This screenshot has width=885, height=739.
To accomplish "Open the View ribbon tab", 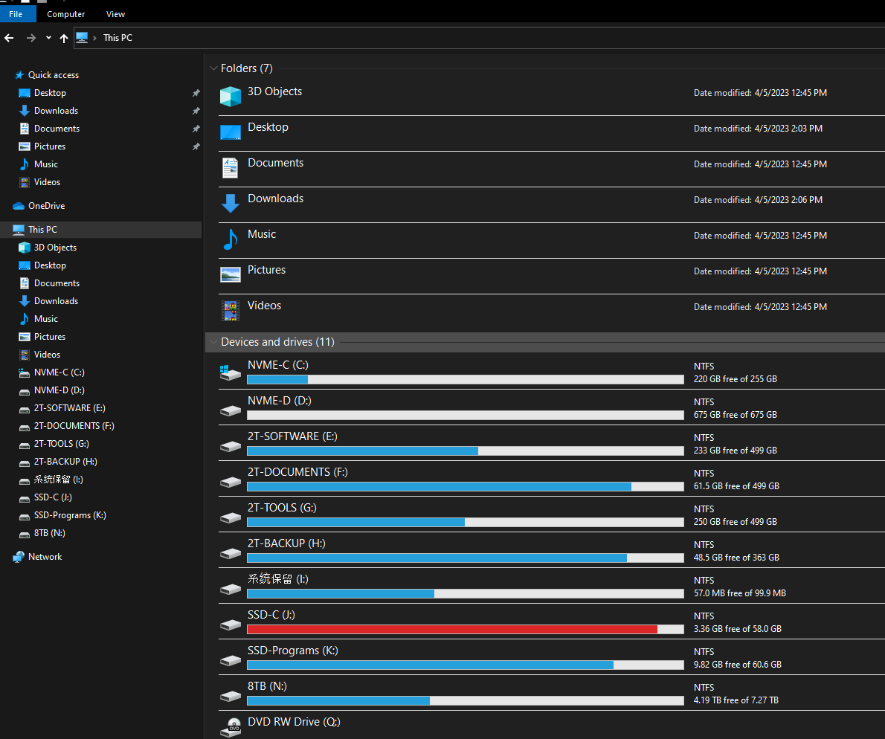I will (x=115, y=14).
